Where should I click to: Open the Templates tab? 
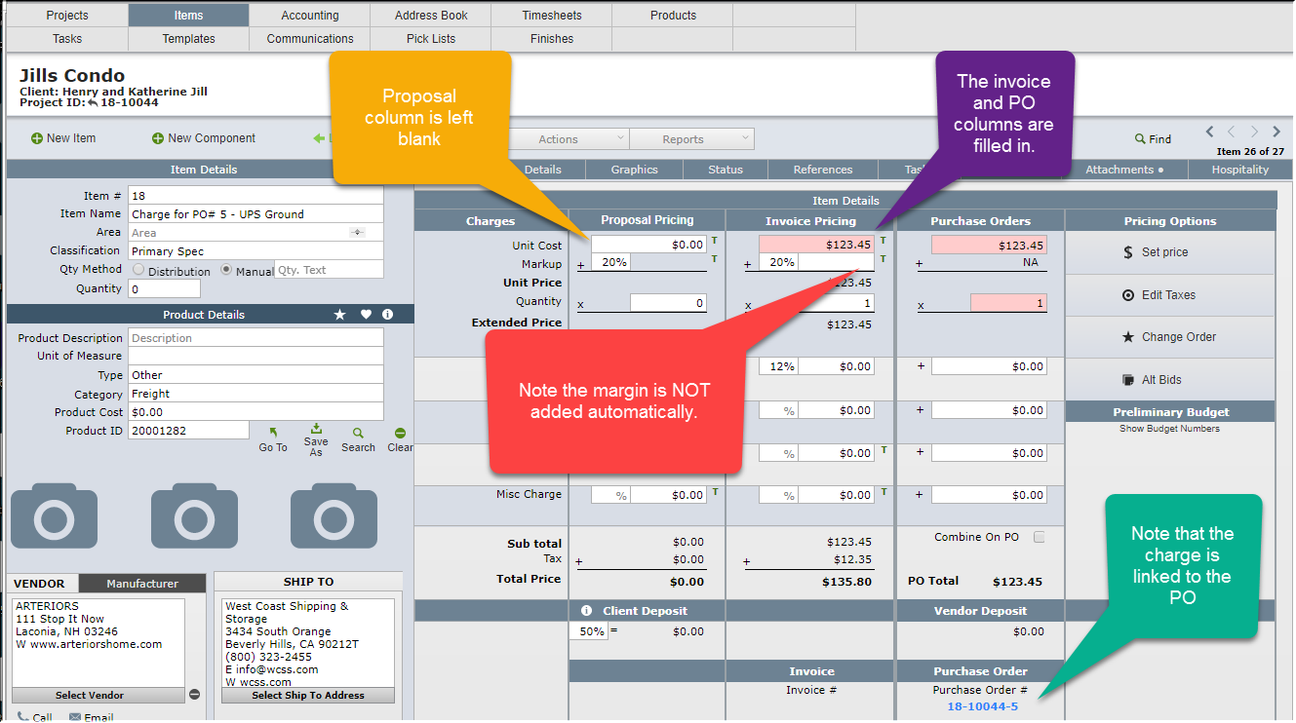coord(189,39)
